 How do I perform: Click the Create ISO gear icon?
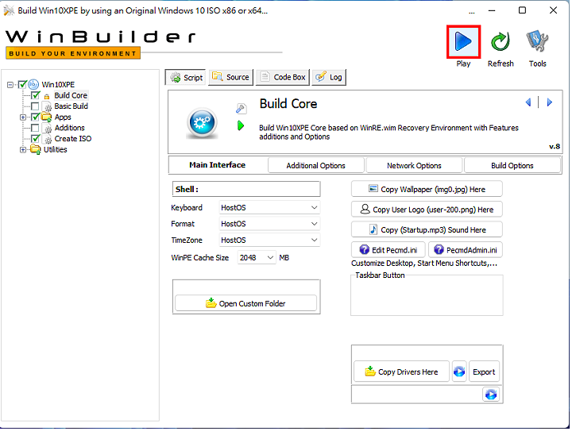[x=48, y=139]
